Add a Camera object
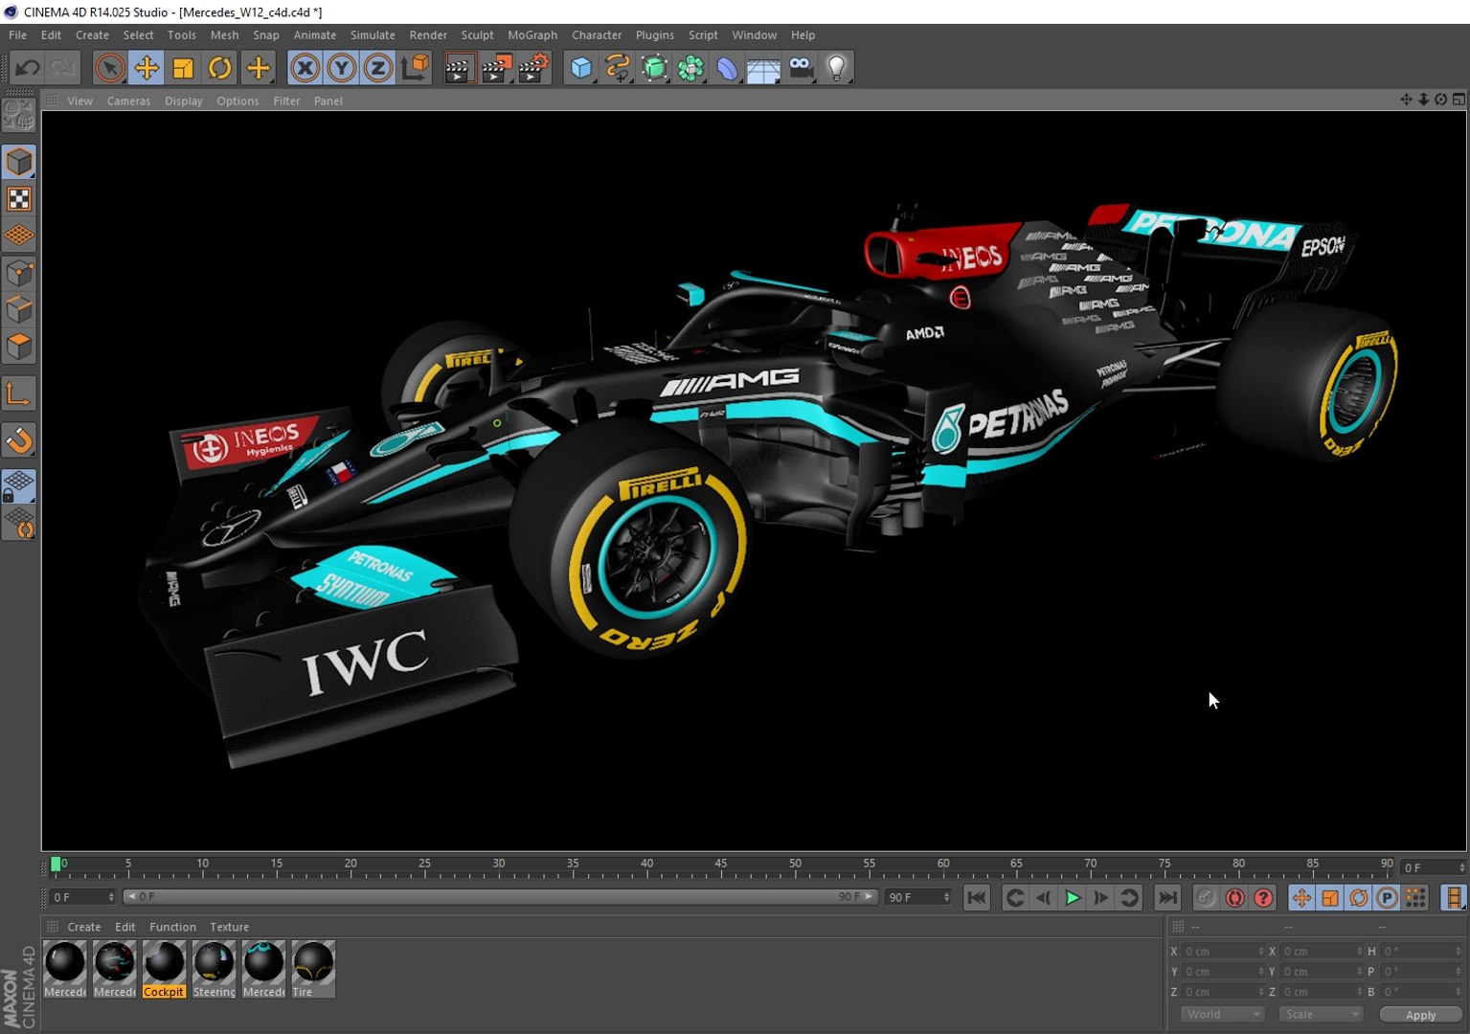 [801, 68]
